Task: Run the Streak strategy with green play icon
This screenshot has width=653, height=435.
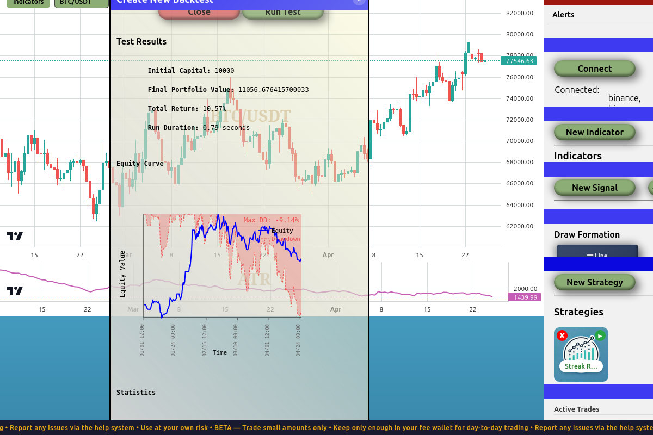Action: pyautogui.click(x=600, y=335)
